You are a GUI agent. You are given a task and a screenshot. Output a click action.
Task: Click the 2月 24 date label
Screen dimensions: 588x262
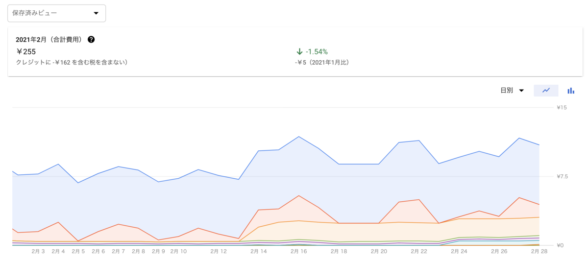[459, 251]
